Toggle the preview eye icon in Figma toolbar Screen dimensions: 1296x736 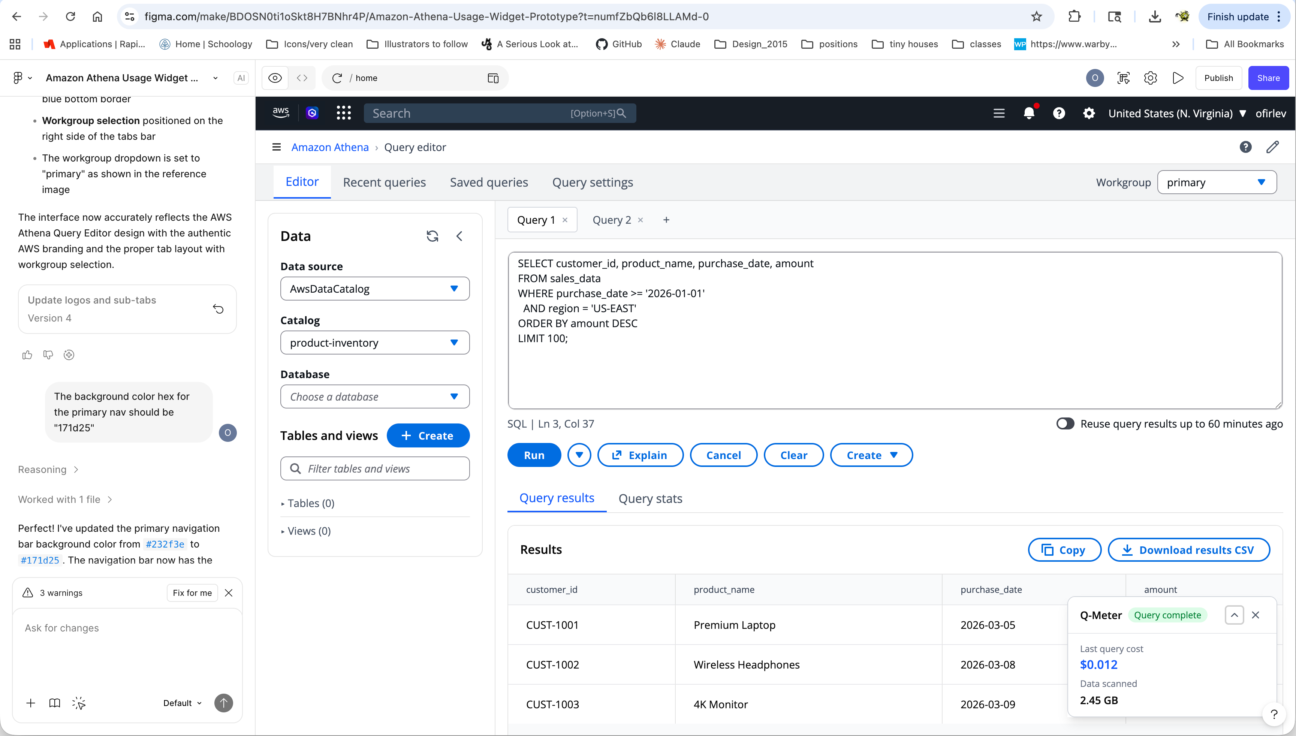[x=274, y=78]
